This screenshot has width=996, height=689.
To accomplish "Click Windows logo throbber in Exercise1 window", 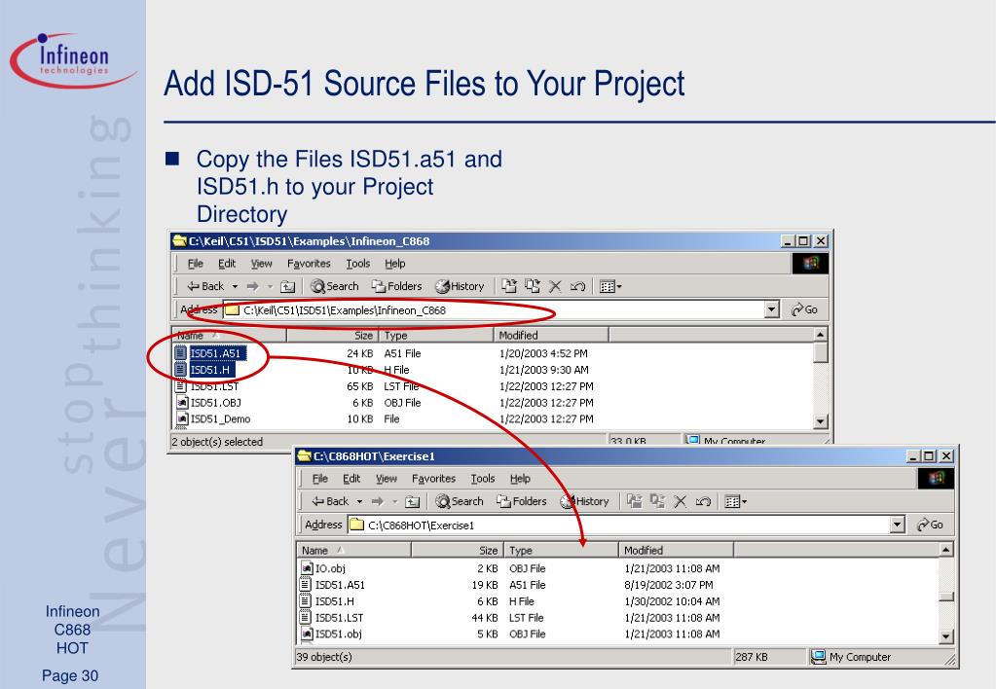I will [937, 478].
